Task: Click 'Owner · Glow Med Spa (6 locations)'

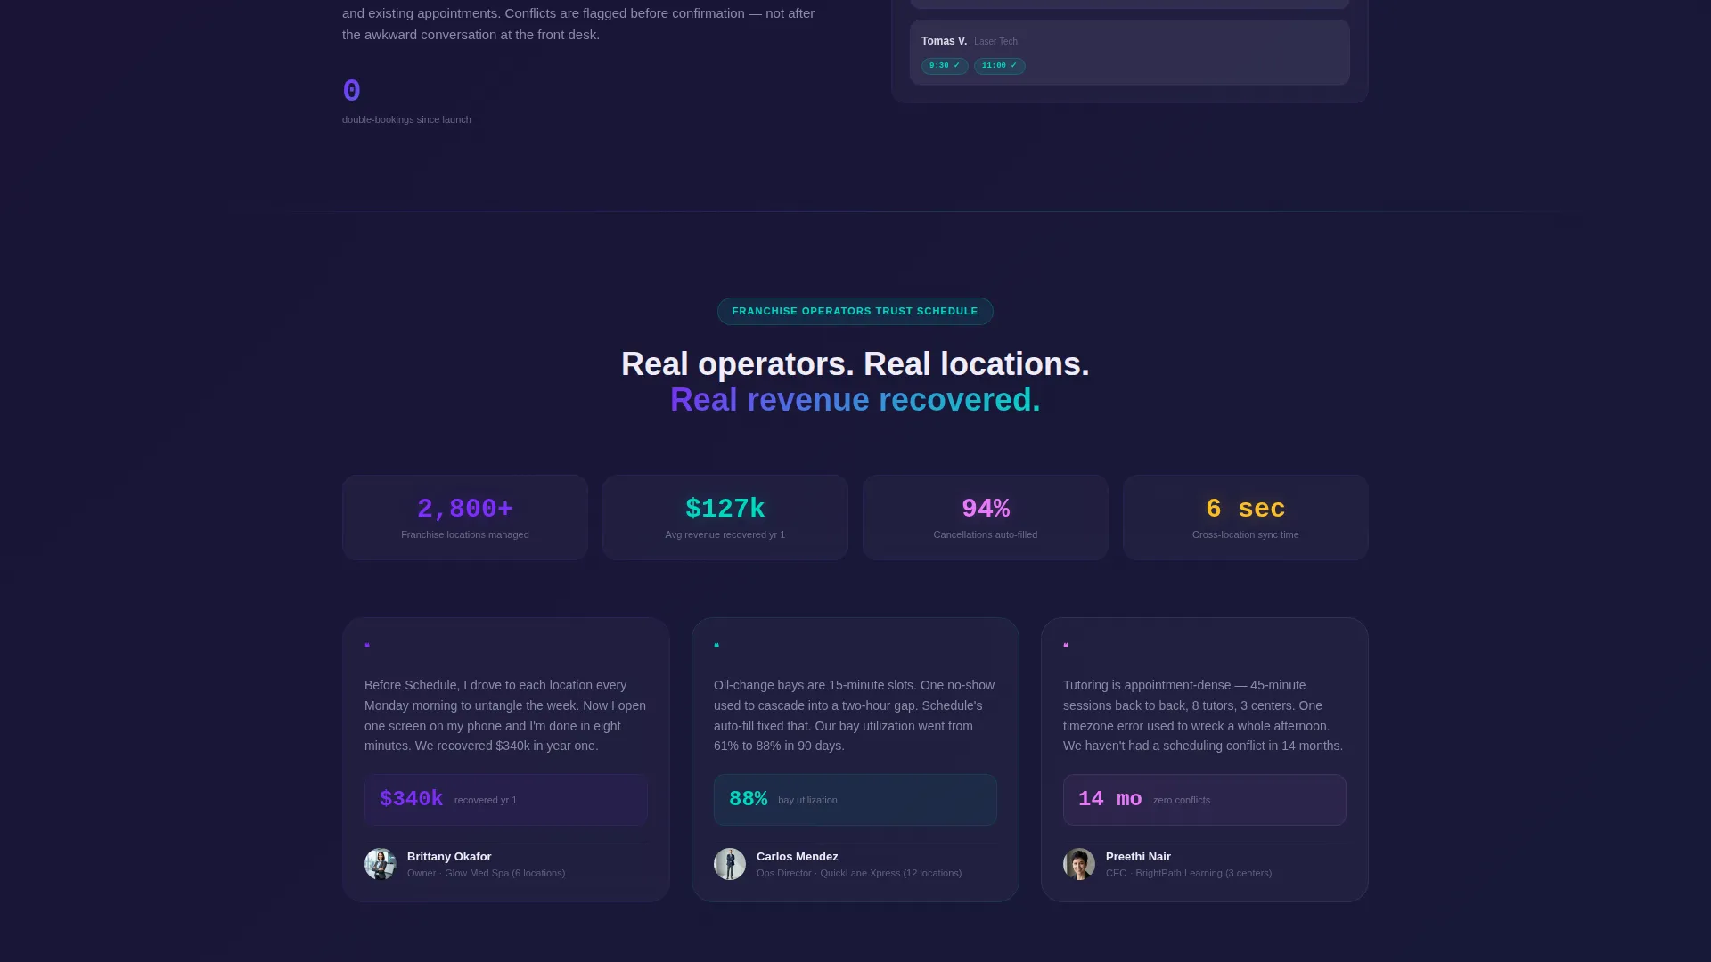Action: 487,873
